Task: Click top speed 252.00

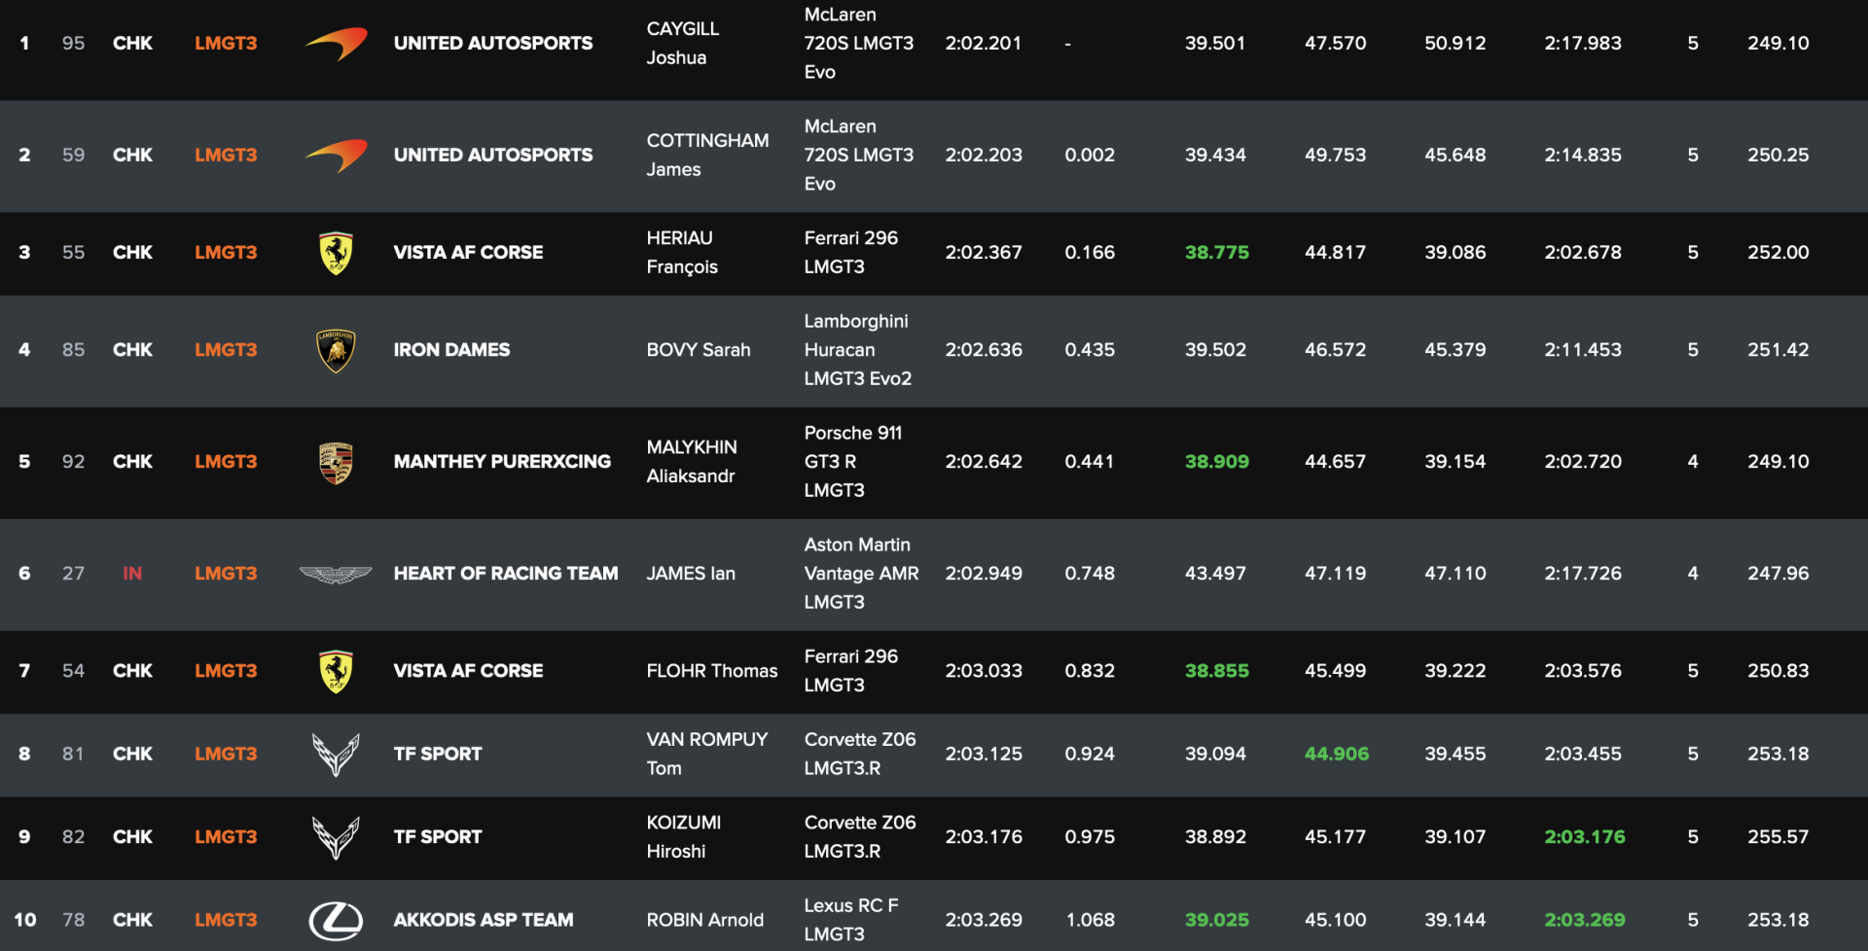Action: pos(1778,253)
